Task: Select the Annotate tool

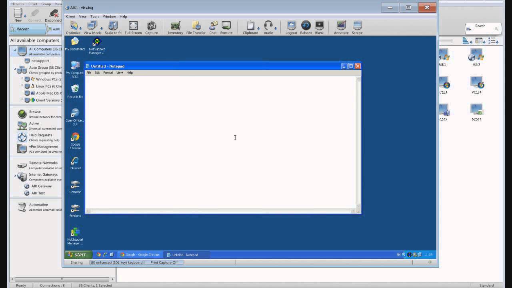Action: click(341, 27)
